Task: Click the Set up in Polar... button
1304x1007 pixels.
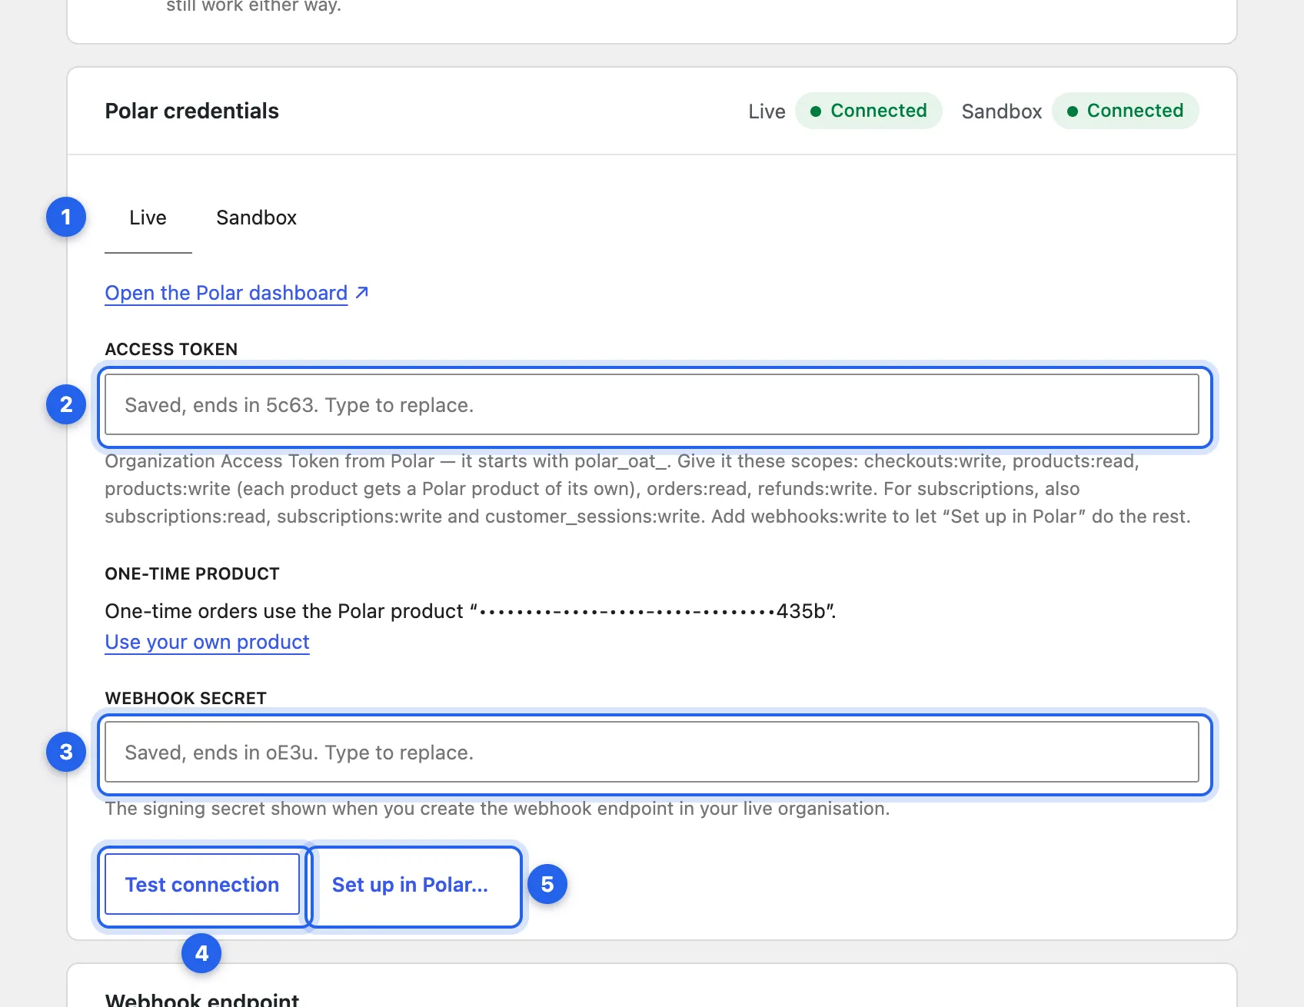Action: coord(410,884)
